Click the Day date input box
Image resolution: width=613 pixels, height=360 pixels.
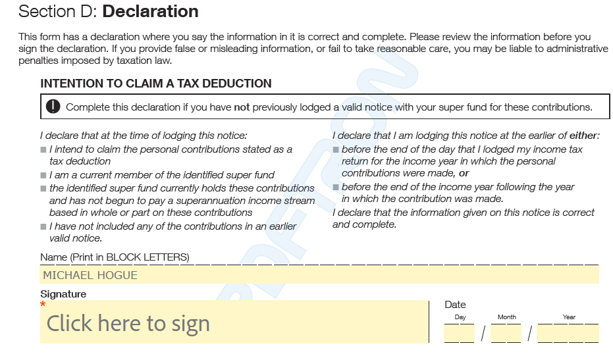click(460, 334)
